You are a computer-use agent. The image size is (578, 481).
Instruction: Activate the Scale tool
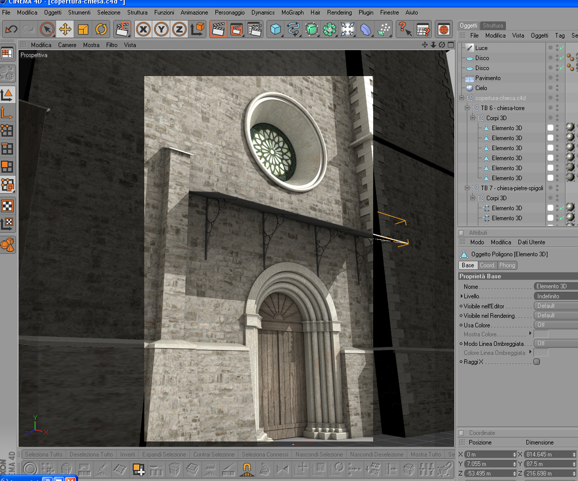point(83,29)
